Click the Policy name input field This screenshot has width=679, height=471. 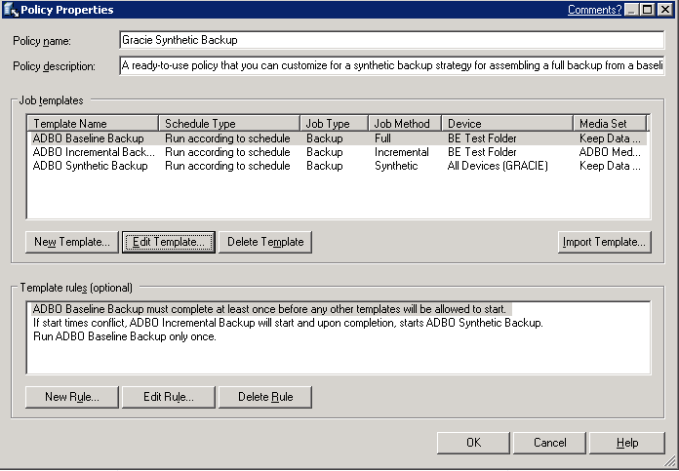[x=392, y=40]
